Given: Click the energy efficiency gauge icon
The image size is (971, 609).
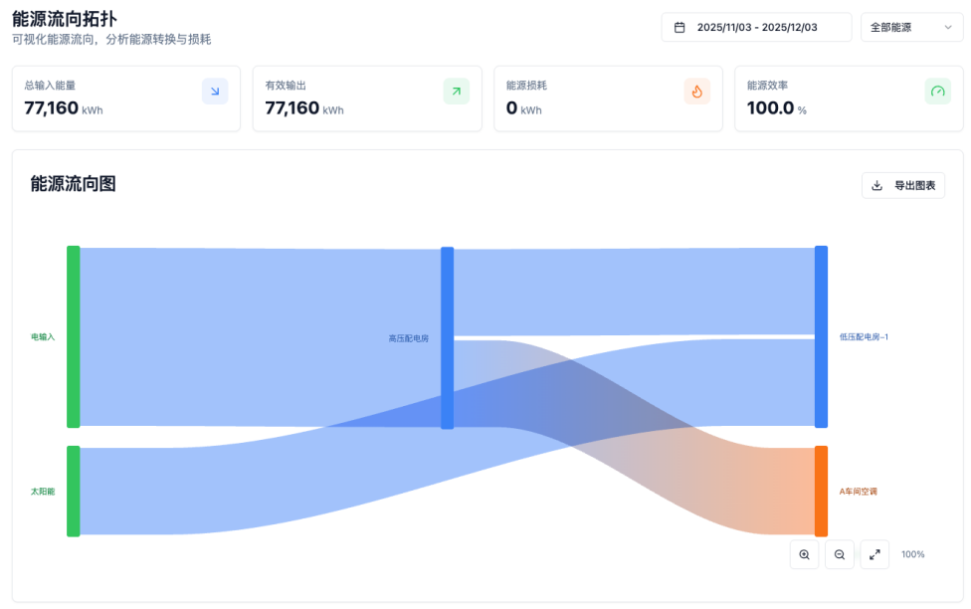Looking at the screenshot, I should (937, 92).
